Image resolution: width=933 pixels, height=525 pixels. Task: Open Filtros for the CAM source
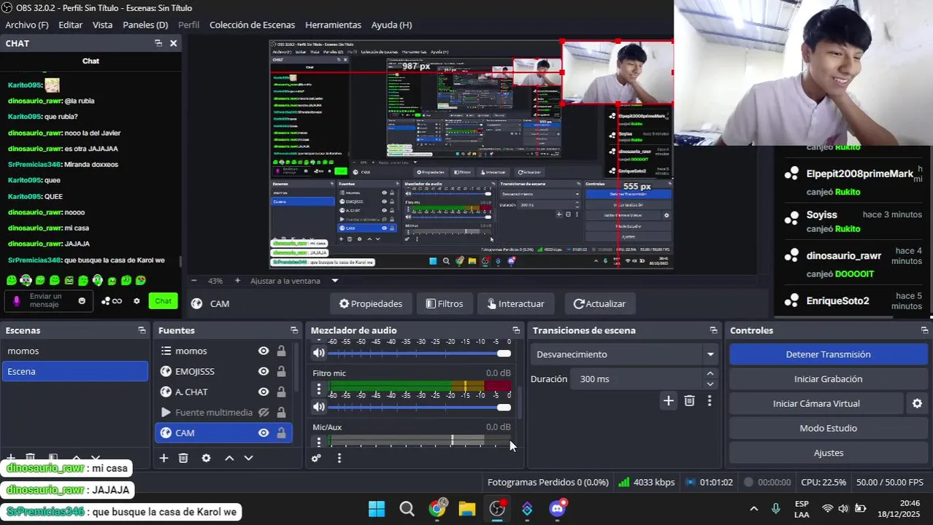445,303
